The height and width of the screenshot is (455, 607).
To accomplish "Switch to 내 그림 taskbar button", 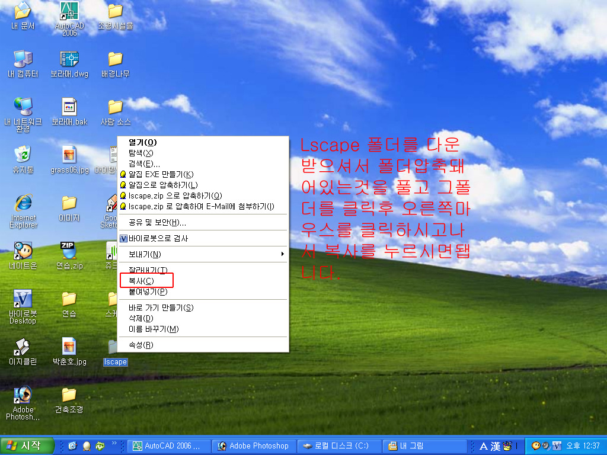I will [x=424, y=446].
